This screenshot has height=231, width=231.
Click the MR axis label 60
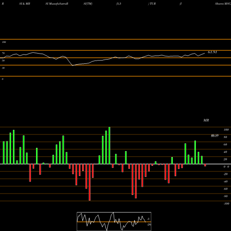pos(225,145)
